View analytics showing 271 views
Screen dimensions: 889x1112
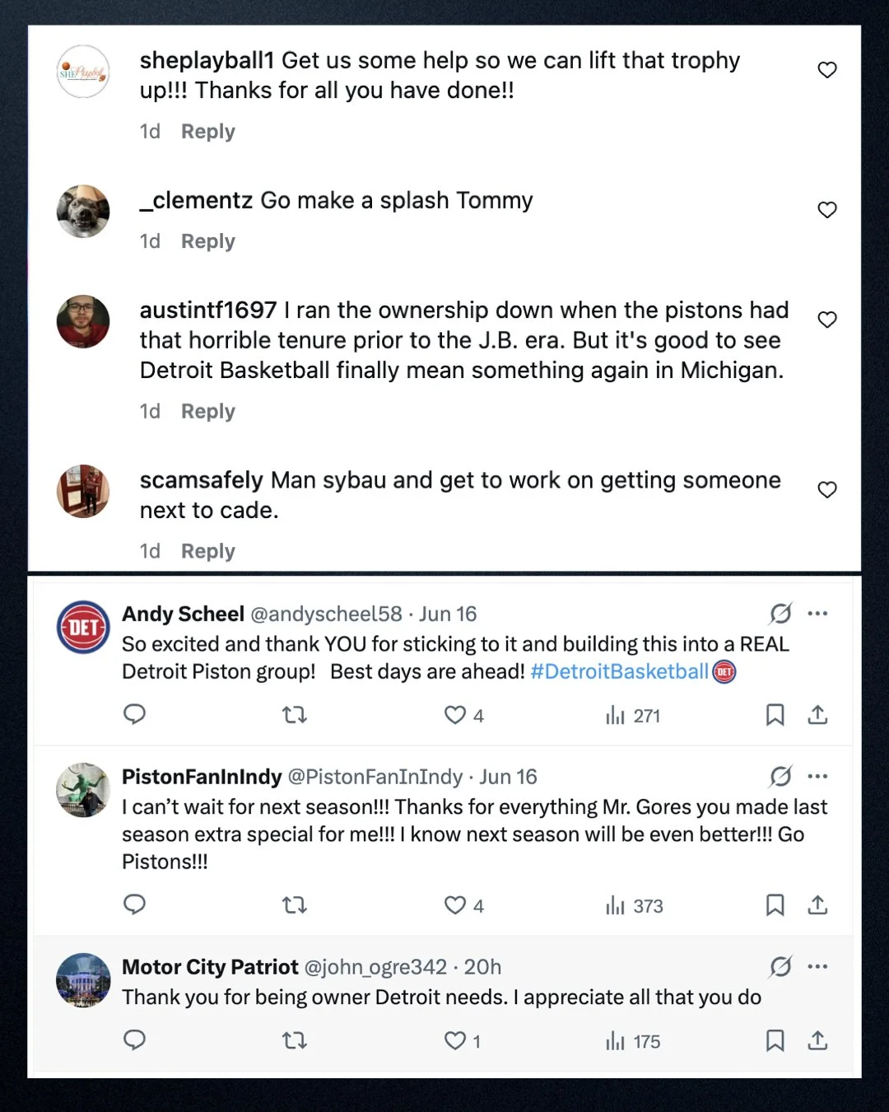coord(633,716)
